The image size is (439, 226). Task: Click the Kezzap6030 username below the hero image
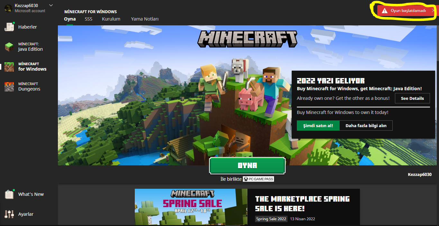click(x=420, y=175)
